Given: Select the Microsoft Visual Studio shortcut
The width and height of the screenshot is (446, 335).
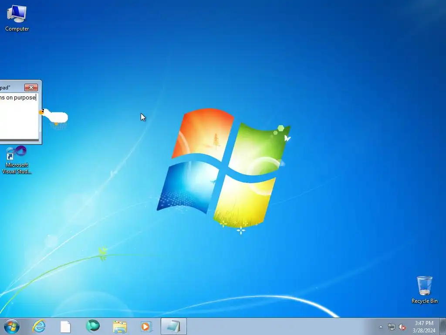Looking at the screenshot, I should tap(17, 160).
